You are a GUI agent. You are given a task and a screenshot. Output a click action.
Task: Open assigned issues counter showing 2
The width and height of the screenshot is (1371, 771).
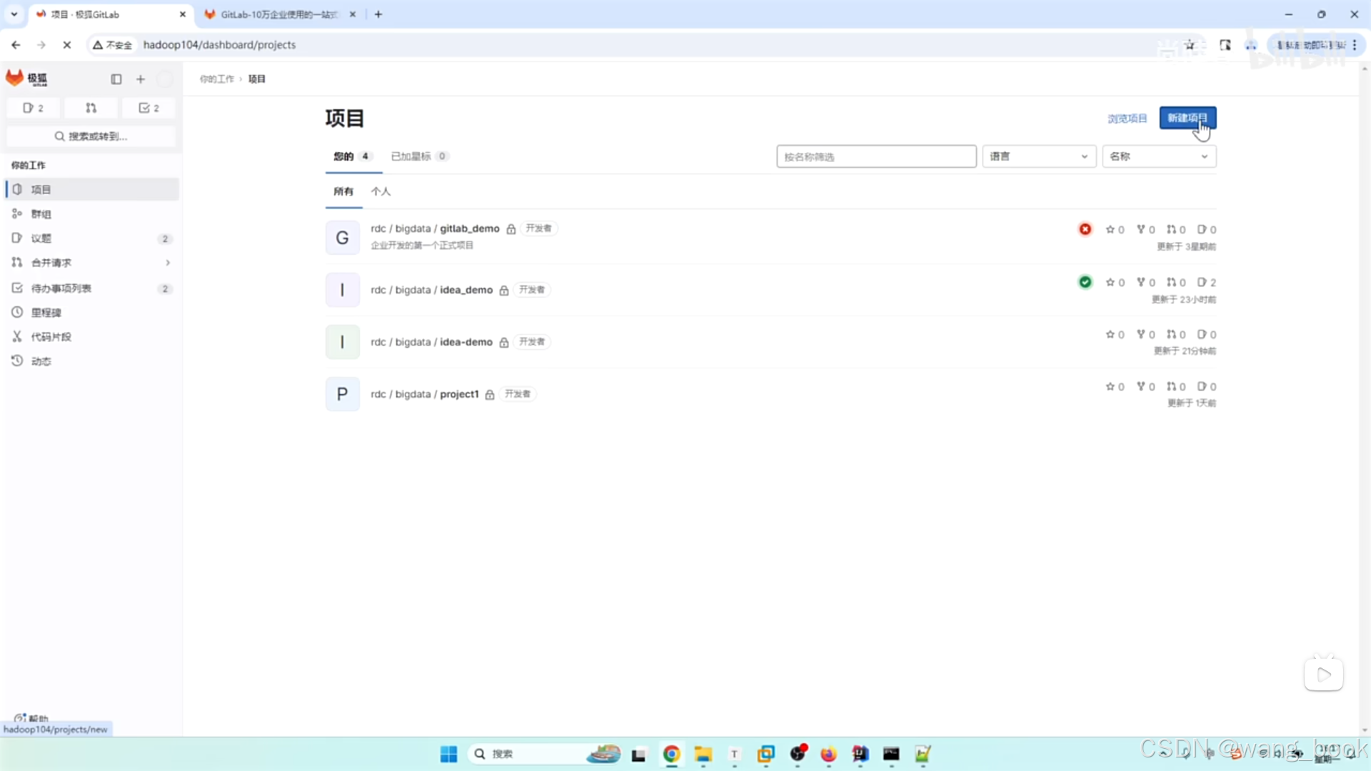point(33,108)
